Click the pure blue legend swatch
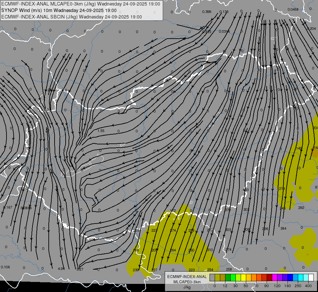The width and height of the screenshot is (318, 292). tap(290, 278)
